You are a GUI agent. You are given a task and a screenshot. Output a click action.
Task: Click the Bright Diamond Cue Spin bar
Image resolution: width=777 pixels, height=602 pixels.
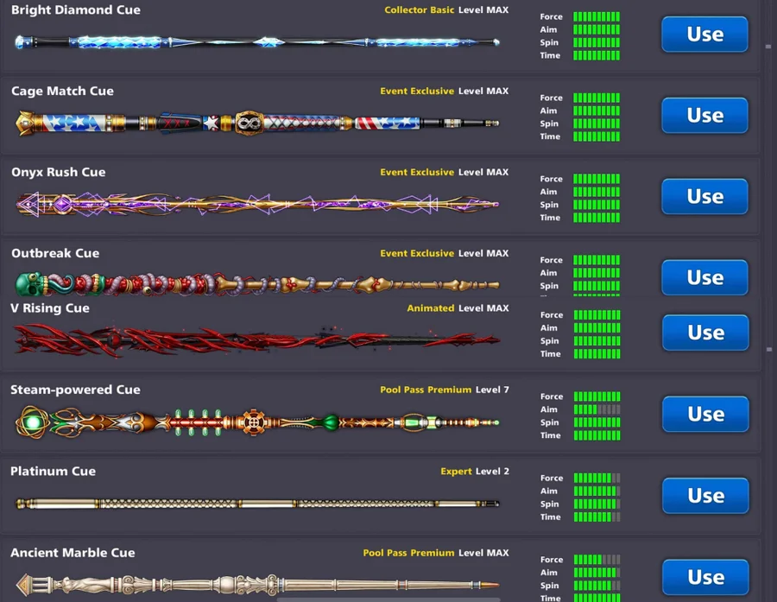click(x=597, y=42)
